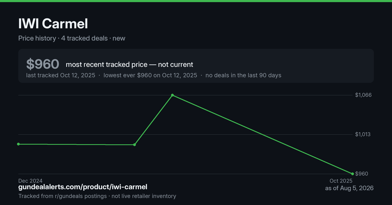Click the Dec 2024 axis date label
392x205 pixels.
pos(30,181)
